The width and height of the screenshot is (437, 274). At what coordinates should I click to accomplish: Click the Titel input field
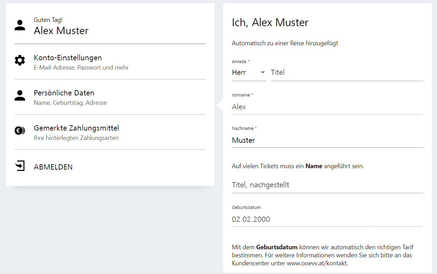coord(346,72)
